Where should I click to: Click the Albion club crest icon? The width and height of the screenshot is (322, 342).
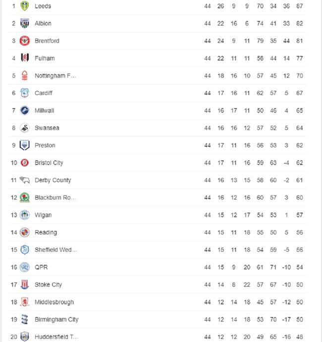click(25, 23)
